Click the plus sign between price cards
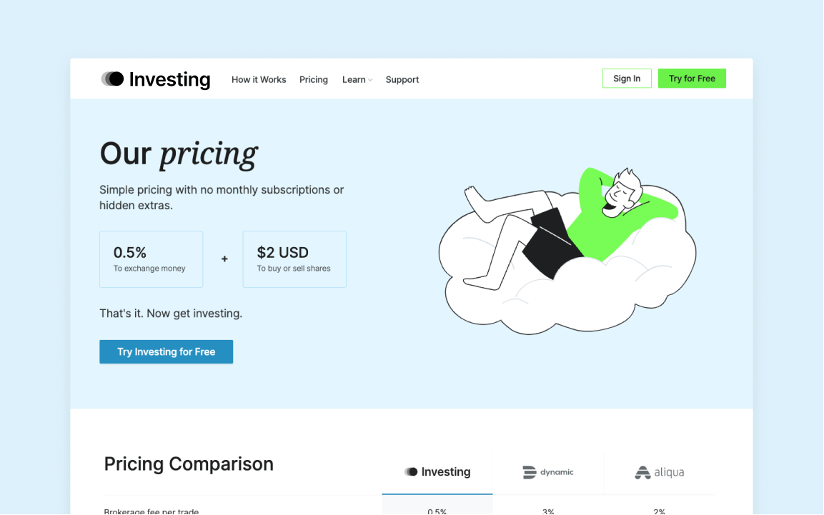The width and height of the screenshot is (824, 515). (x=224, y=259)
